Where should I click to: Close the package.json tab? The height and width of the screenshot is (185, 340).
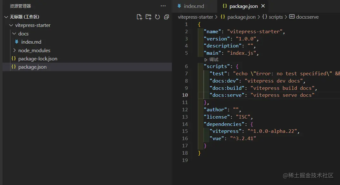tap(263, 6)
